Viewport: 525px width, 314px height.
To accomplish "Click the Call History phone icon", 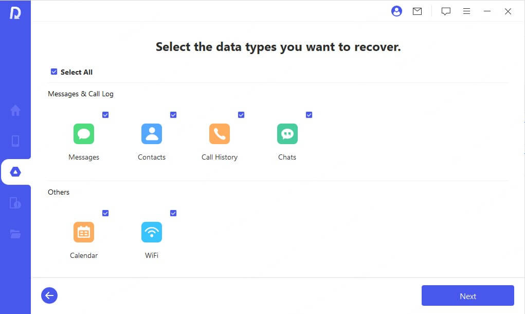I will (220, 134).
